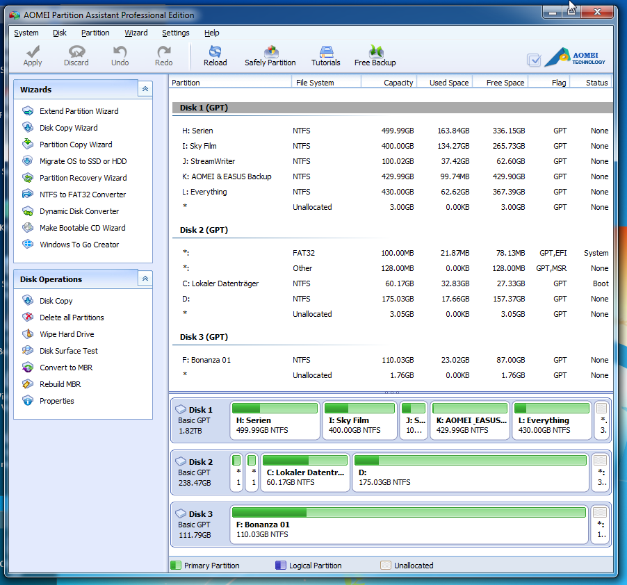Sort by Flag column header
627x585 pixels.
tap(549, 82)
